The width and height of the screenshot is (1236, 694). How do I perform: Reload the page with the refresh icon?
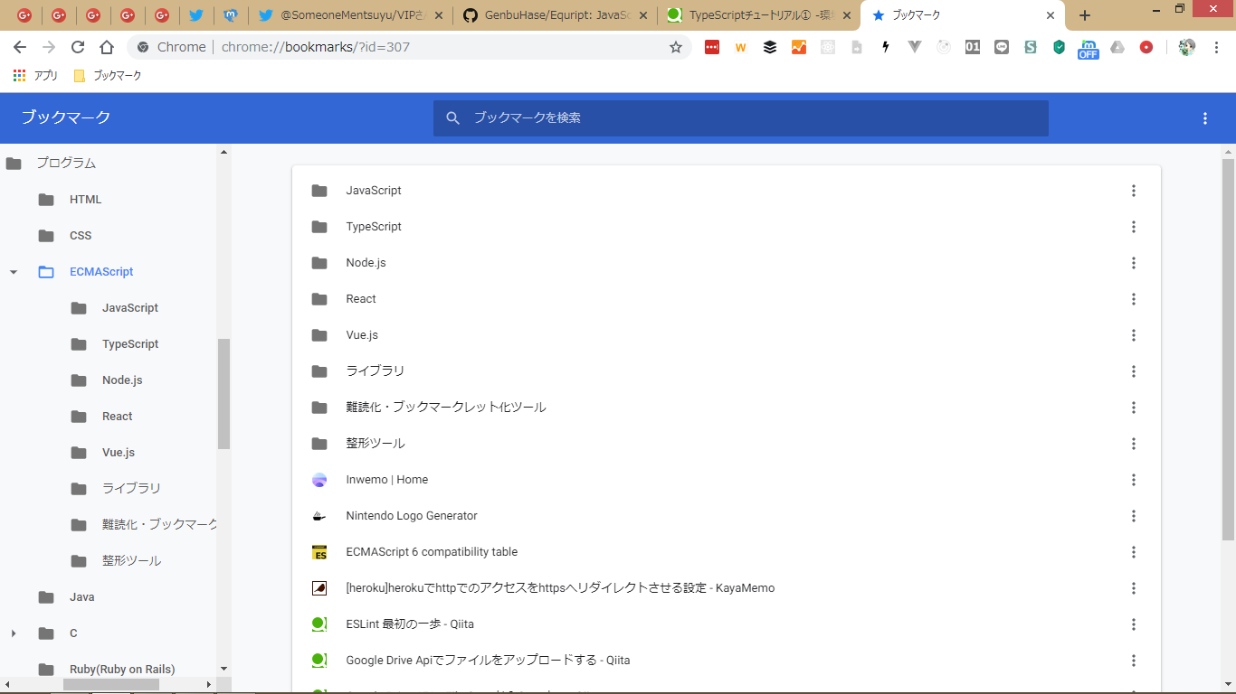click(78, 47)
